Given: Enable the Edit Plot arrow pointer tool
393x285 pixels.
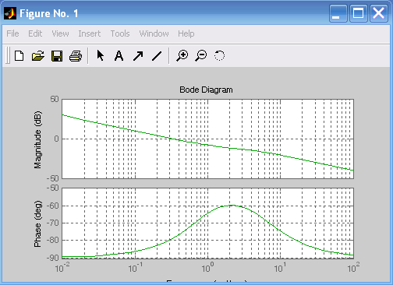Looking at the screenshot, I should tap(101, 55).
